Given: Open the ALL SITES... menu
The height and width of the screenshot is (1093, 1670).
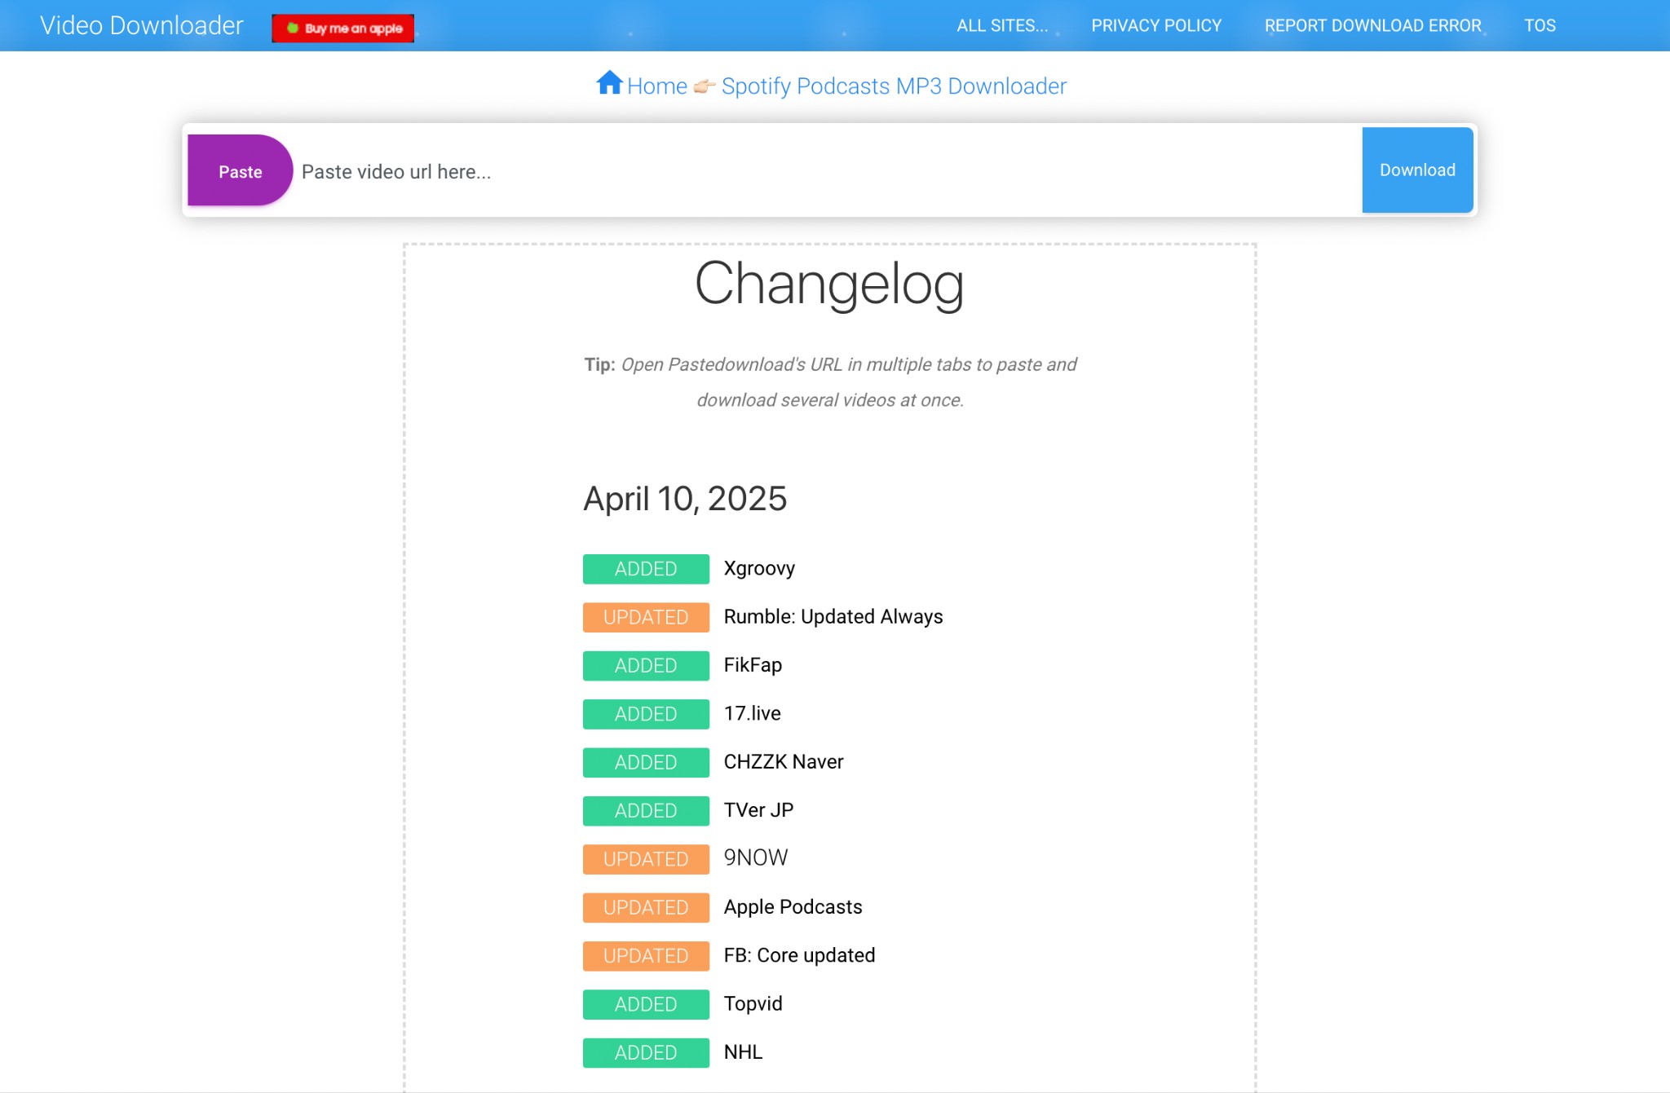Looking at the screenshot, I should 1002,25.
